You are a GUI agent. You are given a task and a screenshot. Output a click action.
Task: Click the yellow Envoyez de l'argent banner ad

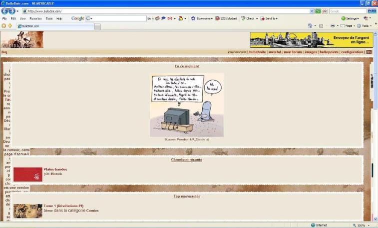point(311,40)
